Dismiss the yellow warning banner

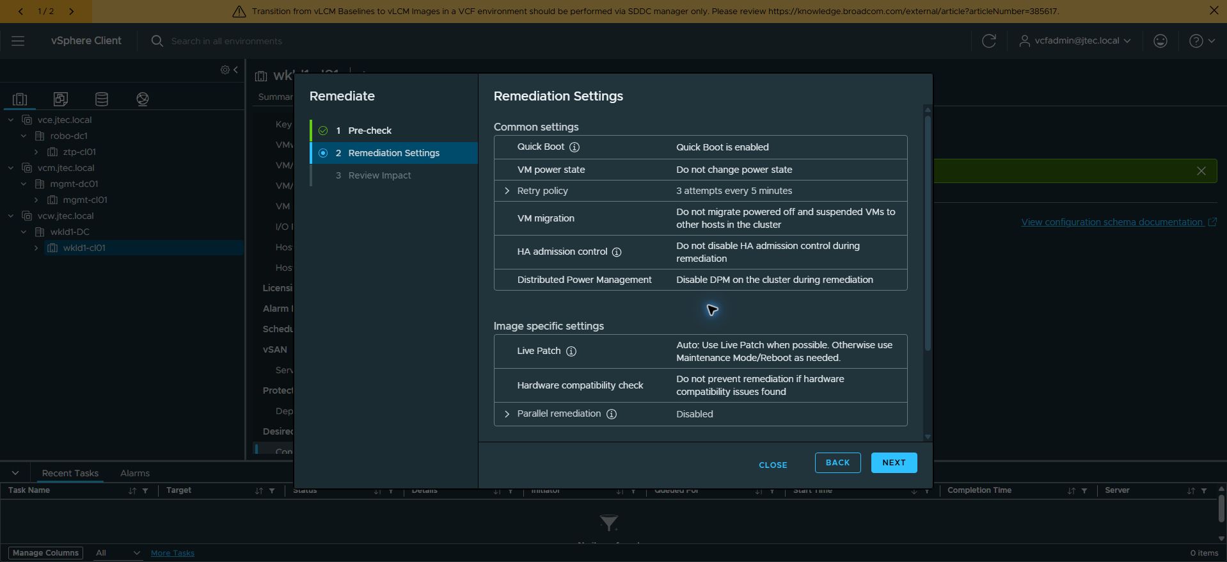1214,11
